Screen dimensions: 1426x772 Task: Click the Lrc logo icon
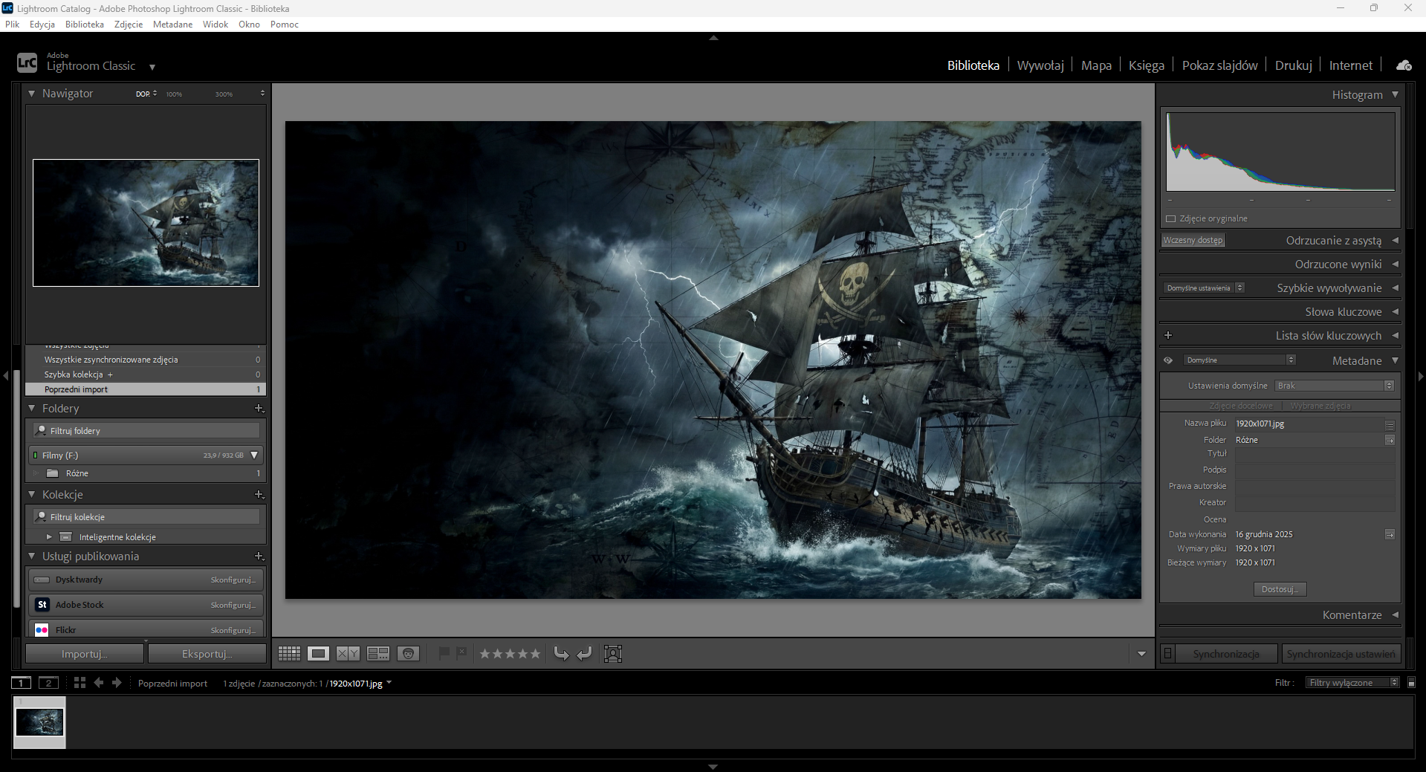pos(27,63)
